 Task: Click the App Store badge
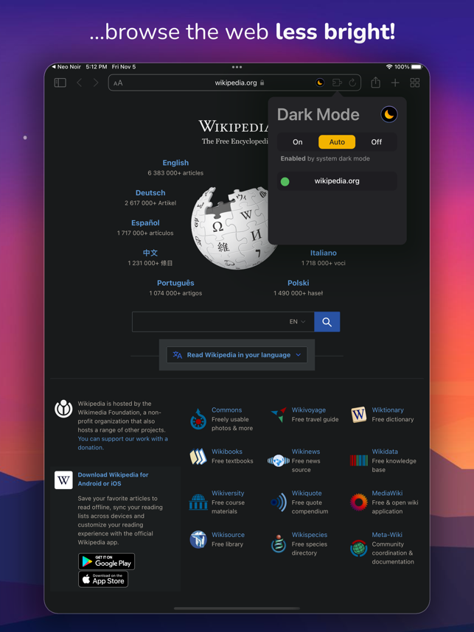[x=103, y=579]
